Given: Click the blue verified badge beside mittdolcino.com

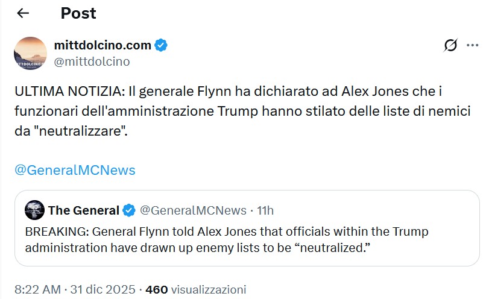Looking at the screenshot, I should 161,45.
